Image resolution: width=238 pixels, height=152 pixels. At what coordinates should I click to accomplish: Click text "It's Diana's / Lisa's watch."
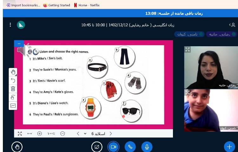click(50, 103)
